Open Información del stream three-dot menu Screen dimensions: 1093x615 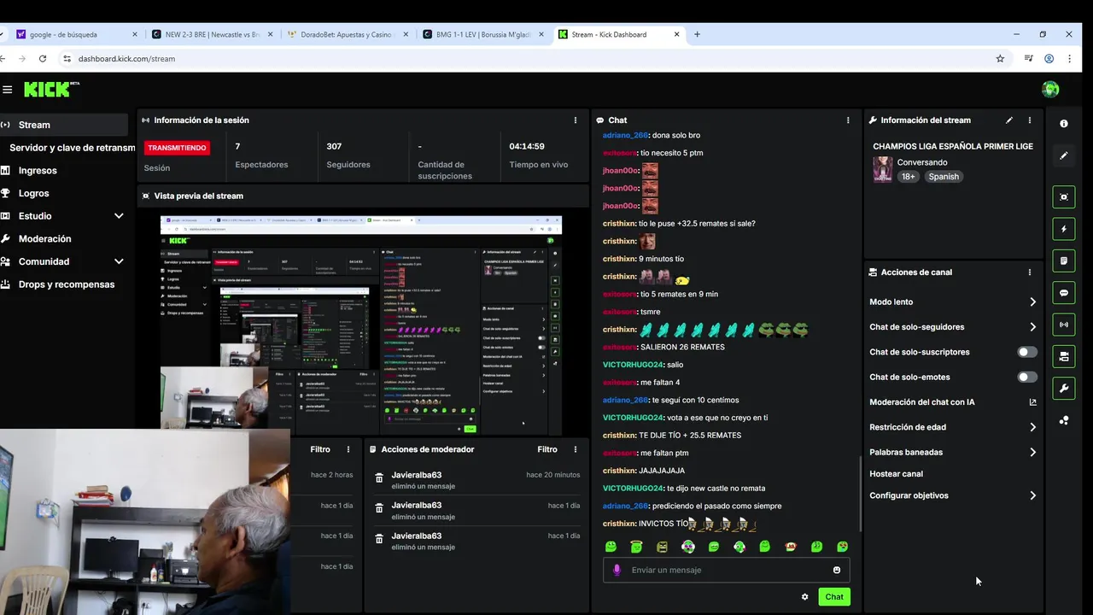coord(1030,120)
